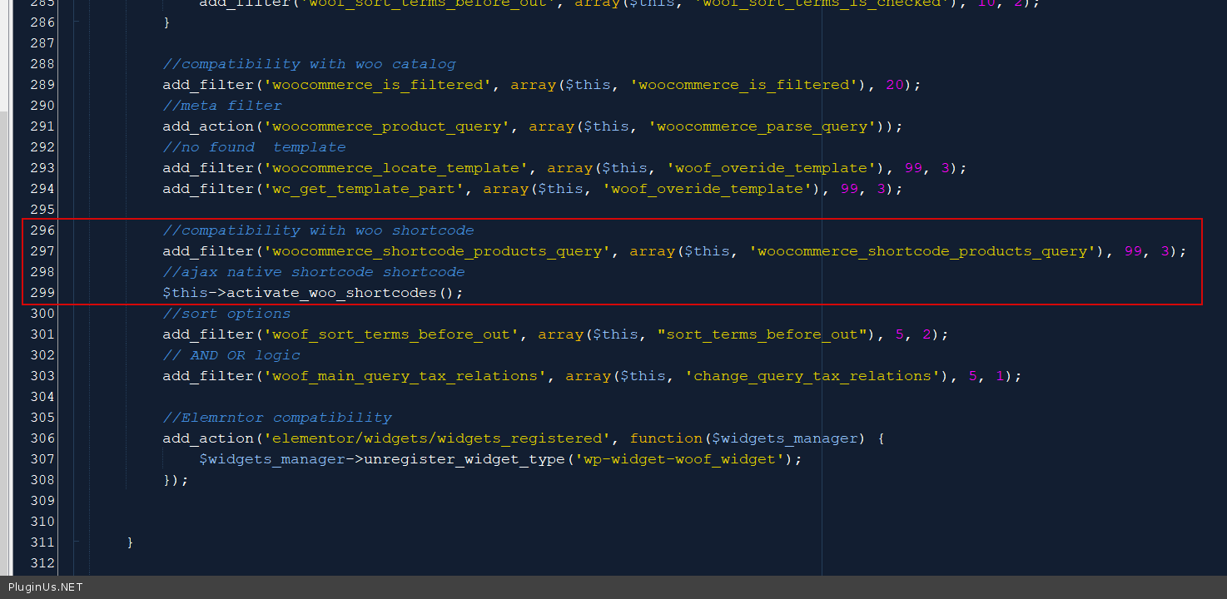Click the 'woocommerce_product_query' string
The height and width of the screenshot is (599, 1227).
387,126
